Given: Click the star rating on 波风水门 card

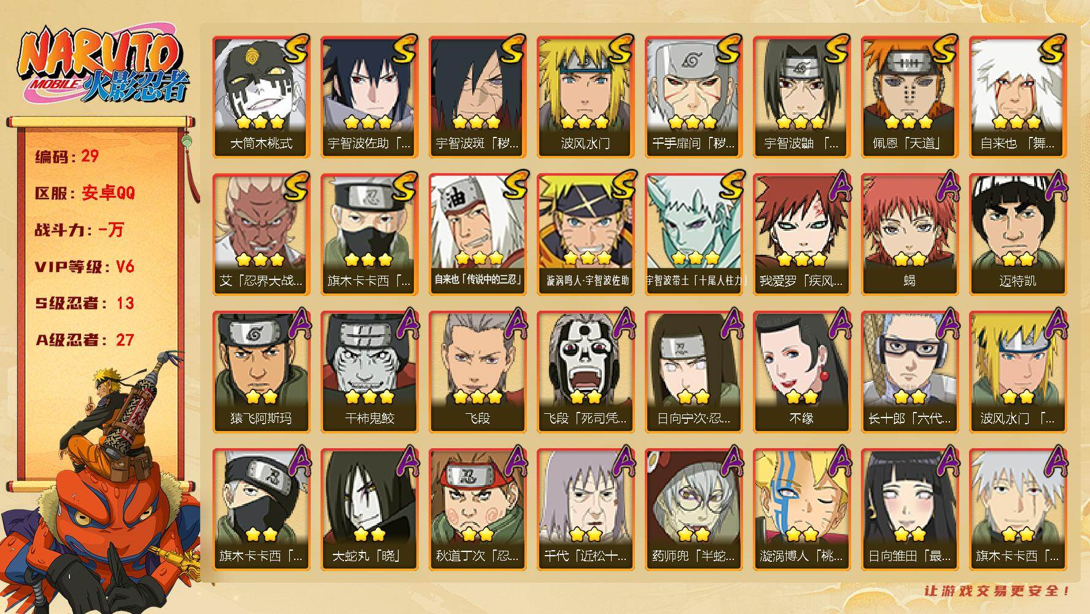Looking at the screenshot, I should click(x=585, y=122).
